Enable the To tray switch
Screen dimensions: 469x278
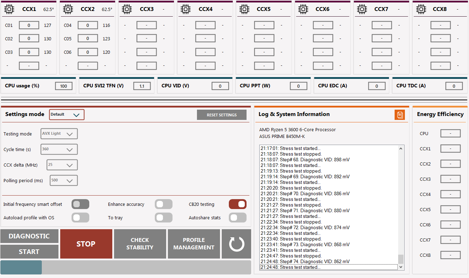(x=164, y=218)
